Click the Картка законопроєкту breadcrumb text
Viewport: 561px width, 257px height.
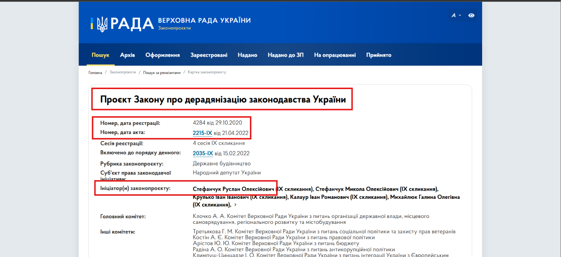click(207, 72)
